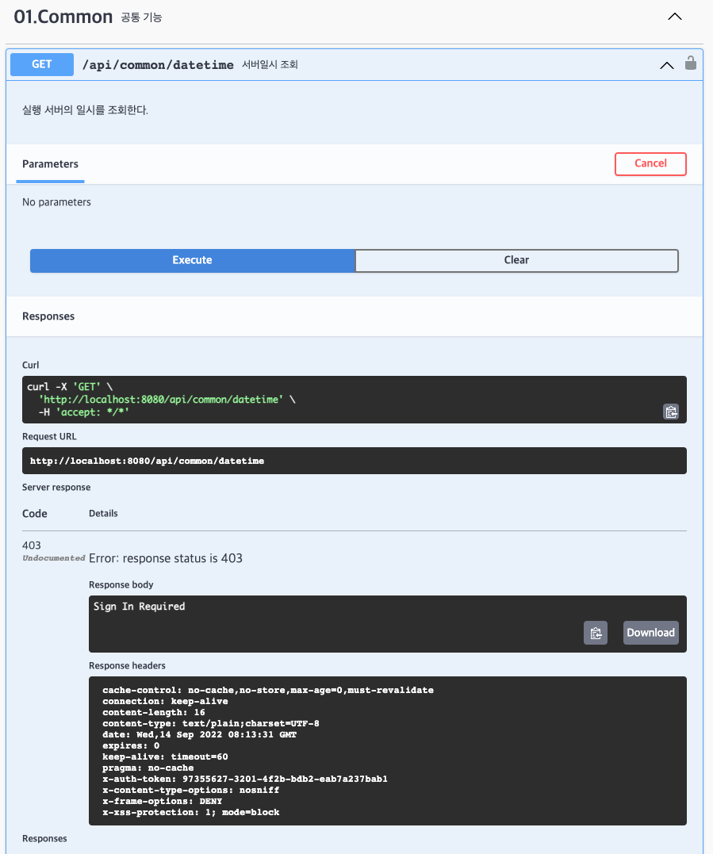Click the /api/common/datetime path

tap(158, 65)
